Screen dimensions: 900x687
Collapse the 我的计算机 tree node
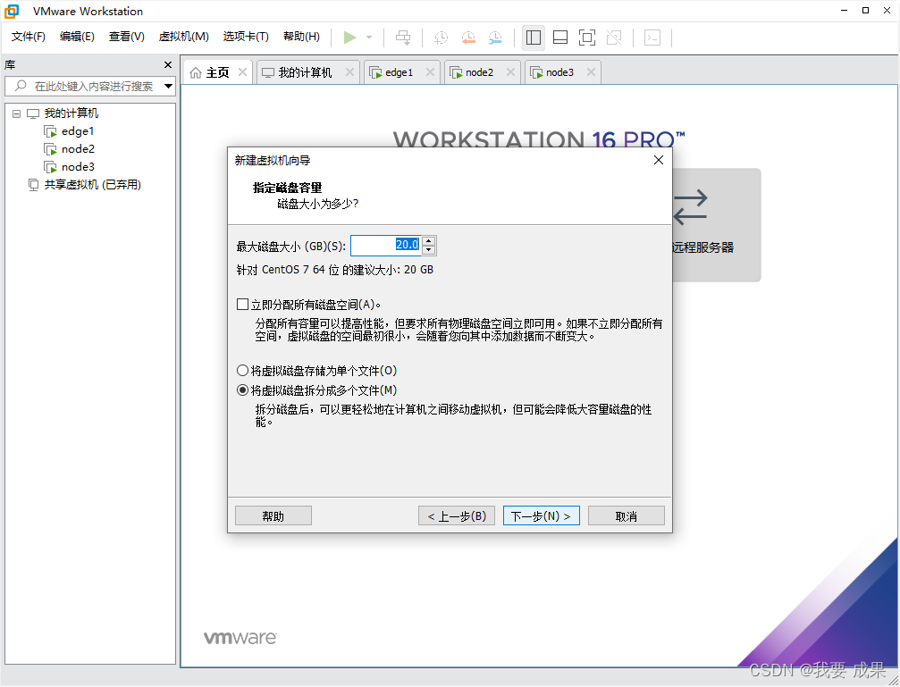(15, 113)
